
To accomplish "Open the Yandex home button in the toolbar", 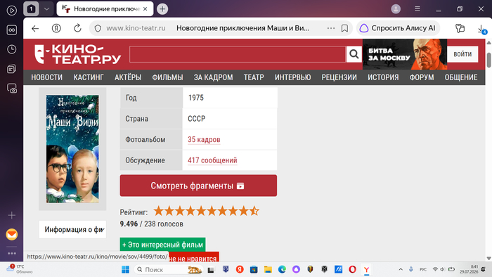I will click(x=56, y=29).
